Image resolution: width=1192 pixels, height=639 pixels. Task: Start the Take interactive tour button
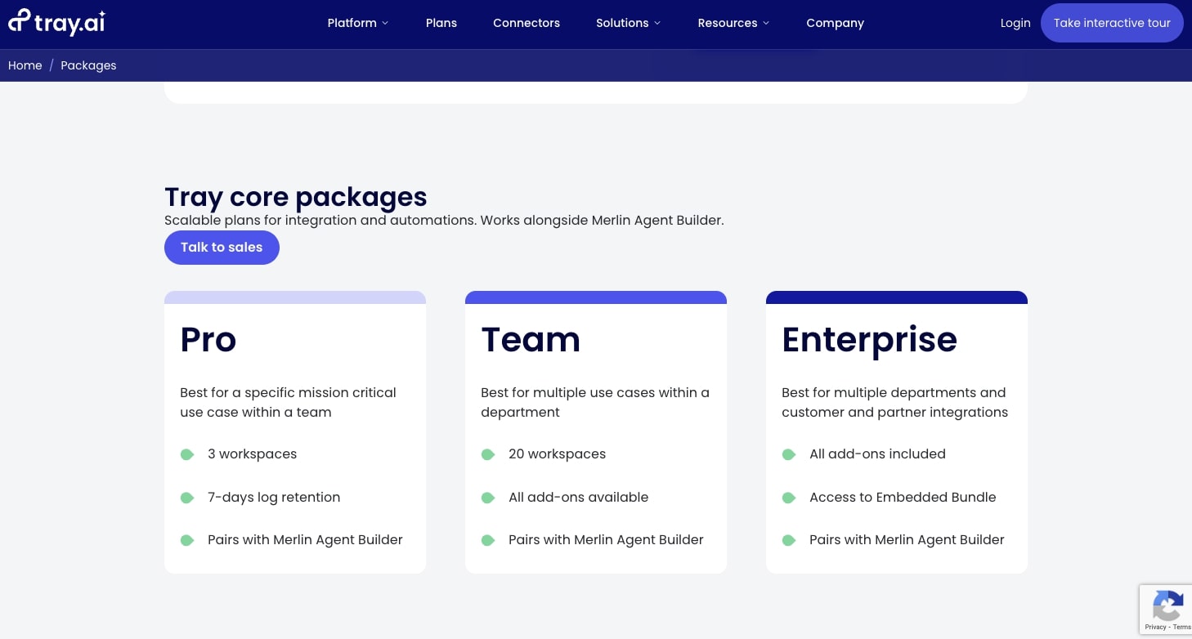click(1112, 23)
